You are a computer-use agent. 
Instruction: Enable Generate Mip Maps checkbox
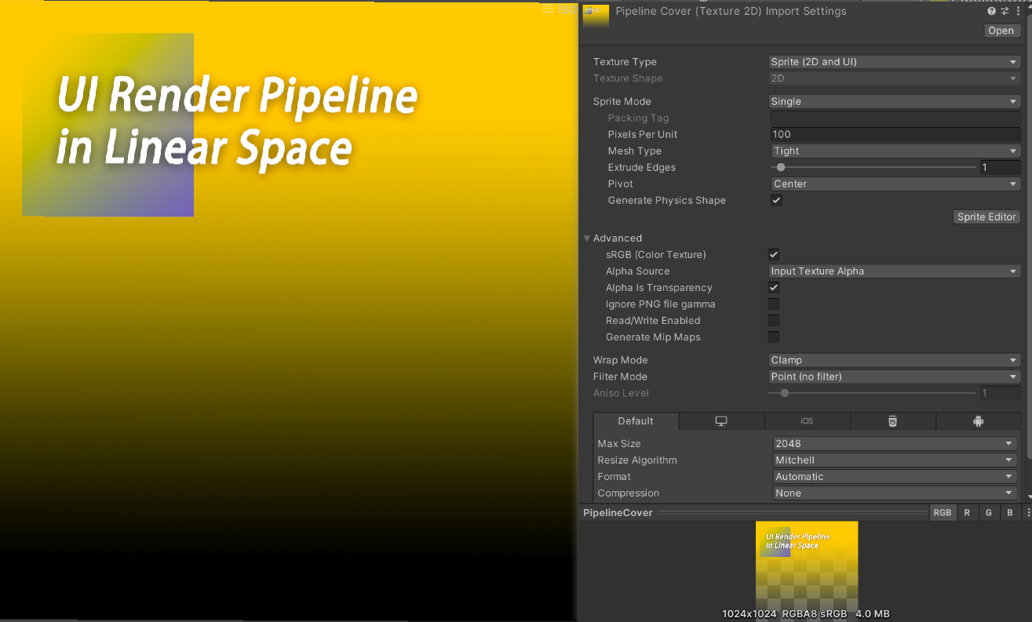(774, 336)
